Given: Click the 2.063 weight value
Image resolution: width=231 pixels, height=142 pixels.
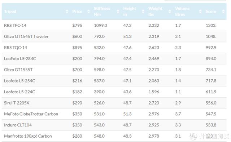Looking at the screenshot, I should click(154, 81).
